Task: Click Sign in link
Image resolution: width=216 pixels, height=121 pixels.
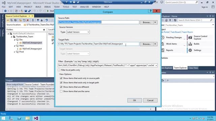Action: [205, 7]
